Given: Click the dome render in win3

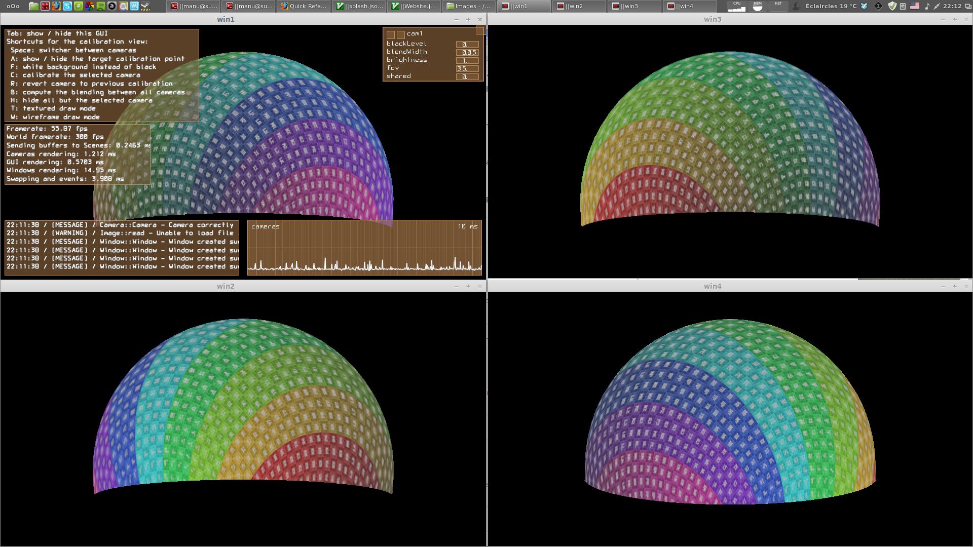Looking at the screenshot, I should (730, 139).
